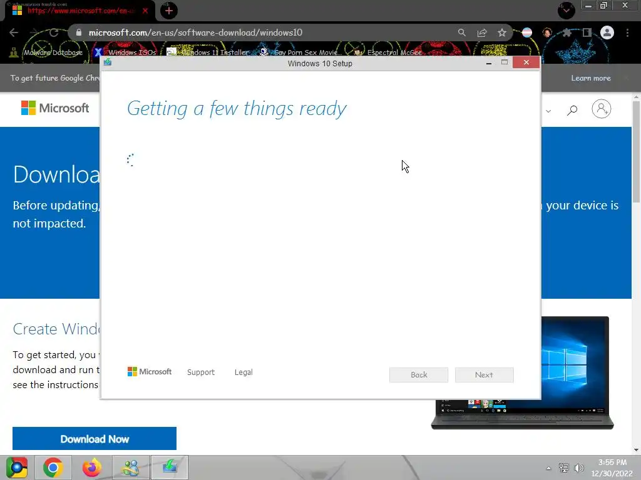Open Chrome from the taskbar
The height and width of the screenshot is (480, 641).
pos(53,467)
